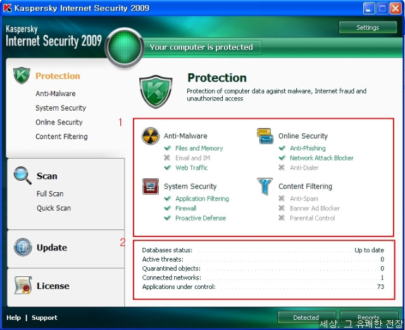The image size is (405, 330).
Task: Click the Online Security cards icon
Action: (x=265, y=136)
